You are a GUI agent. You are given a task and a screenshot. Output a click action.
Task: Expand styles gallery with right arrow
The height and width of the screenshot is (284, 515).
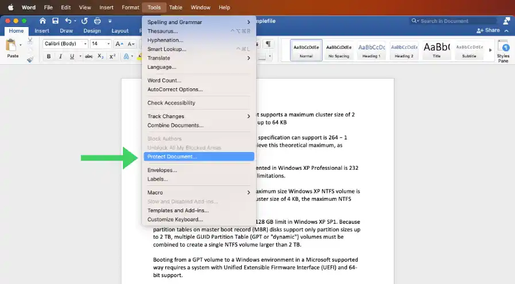pos(490,50)
